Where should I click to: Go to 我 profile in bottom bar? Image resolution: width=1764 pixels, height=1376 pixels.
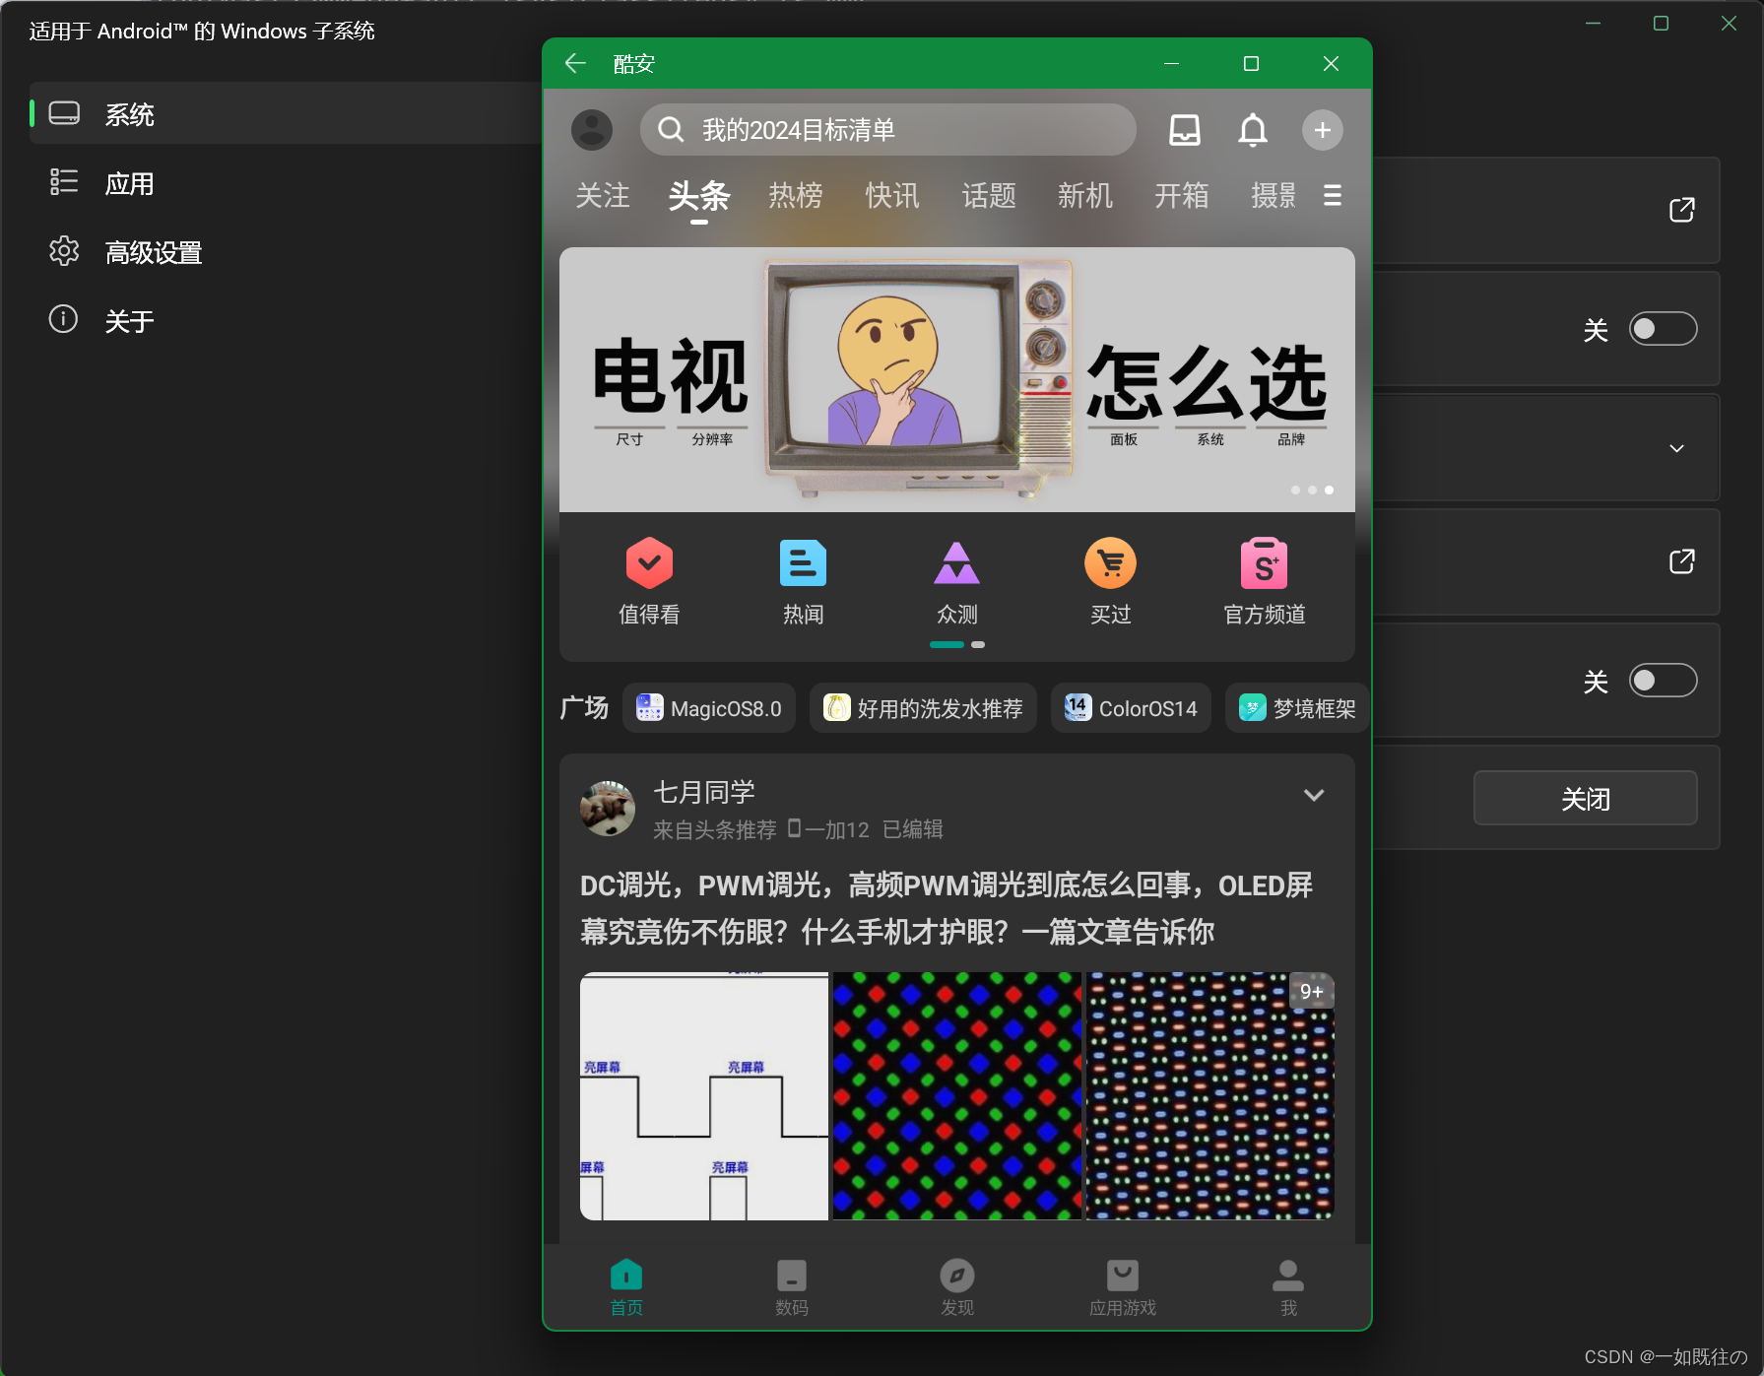[1288, 1287]
